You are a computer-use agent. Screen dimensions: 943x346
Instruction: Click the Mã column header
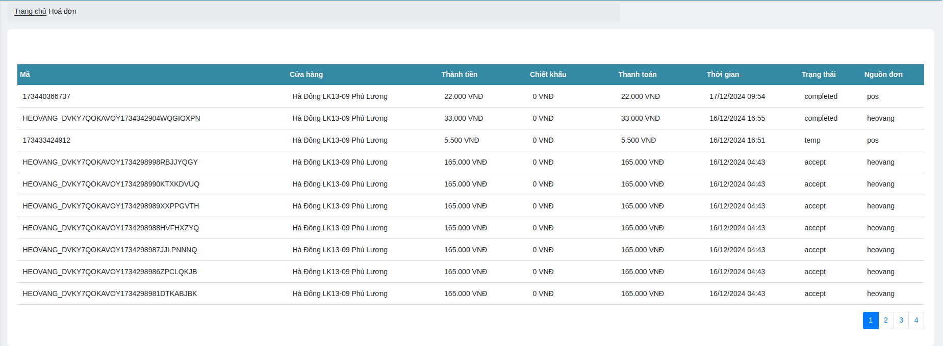pos(25,74)
